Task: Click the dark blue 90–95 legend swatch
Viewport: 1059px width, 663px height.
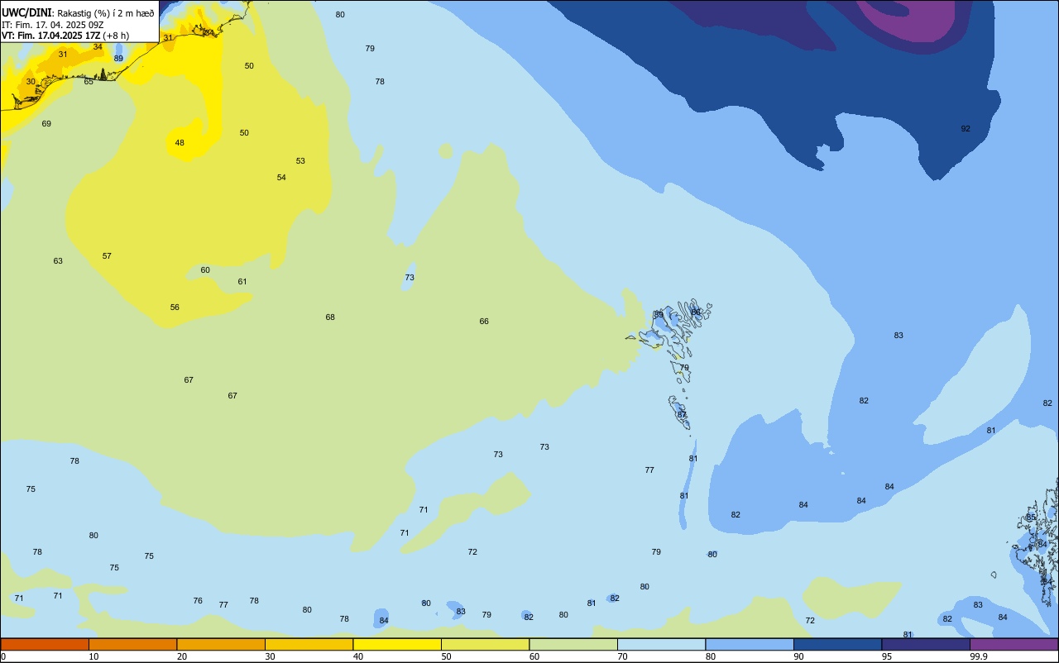Action: click(x=837, y=644)
